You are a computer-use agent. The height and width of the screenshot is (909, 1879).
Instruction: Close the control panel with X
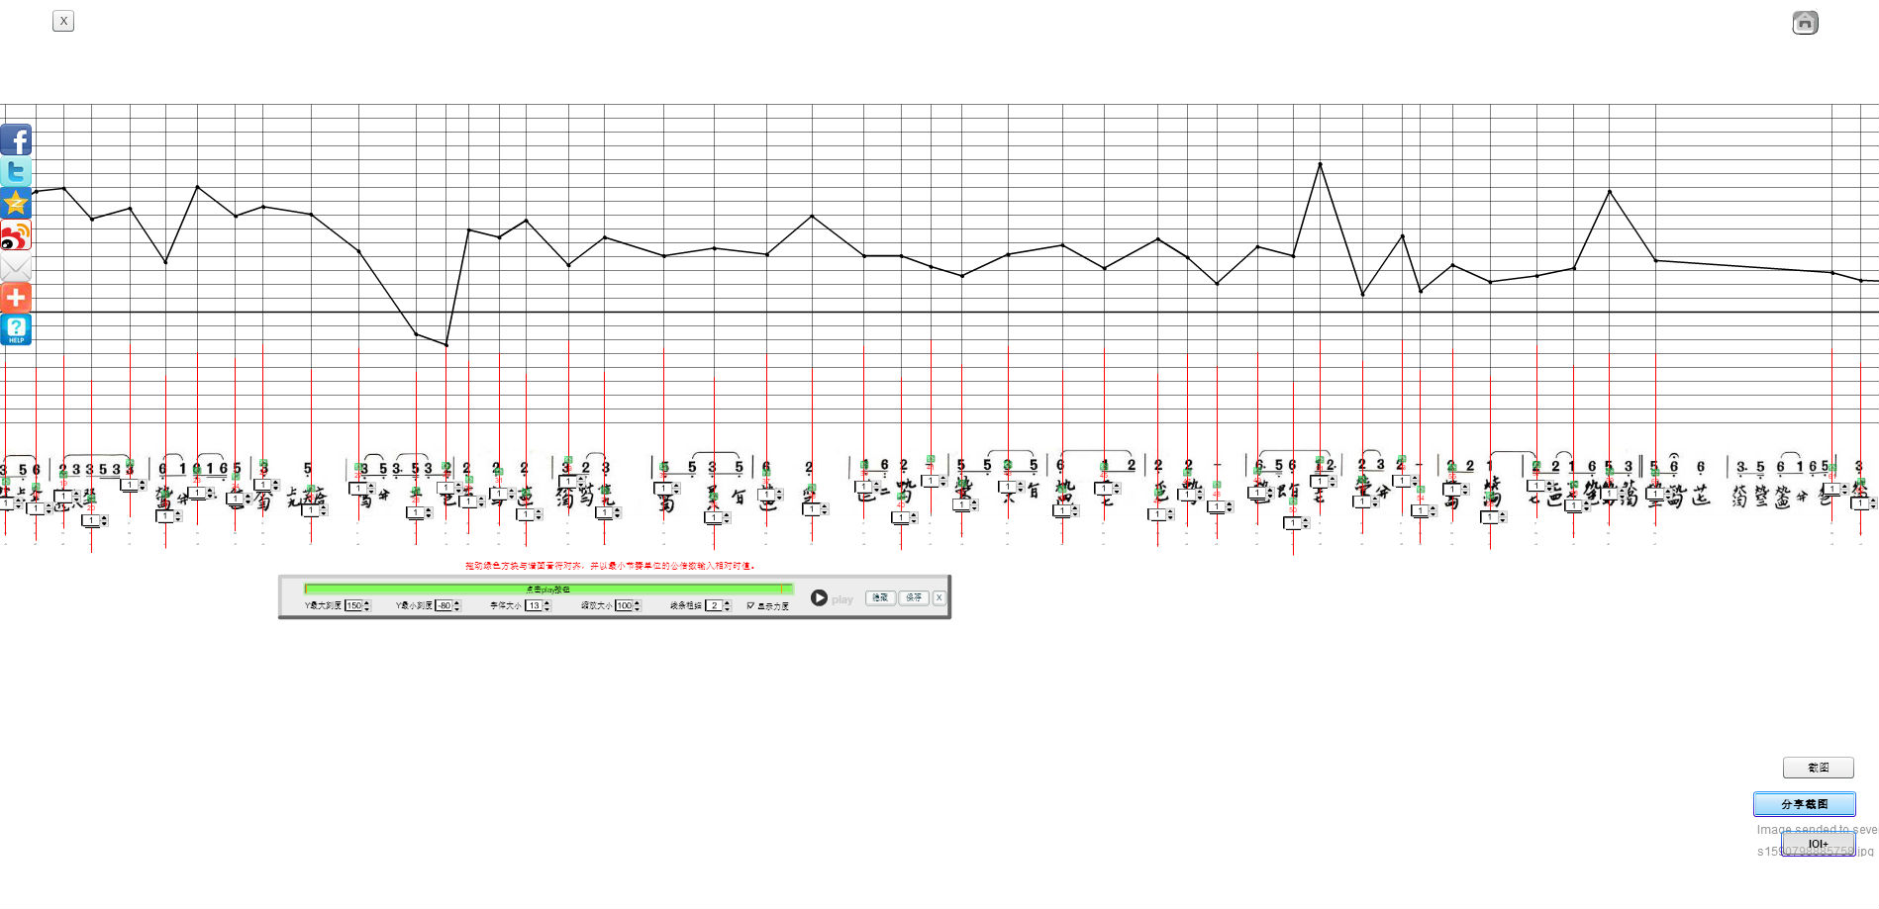click(939, 597)
